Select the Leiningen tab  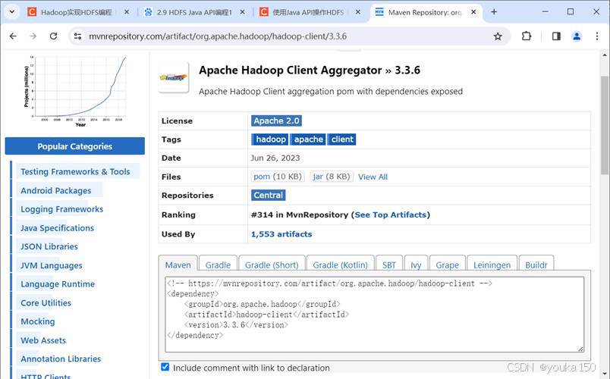[x=492, y=263]
